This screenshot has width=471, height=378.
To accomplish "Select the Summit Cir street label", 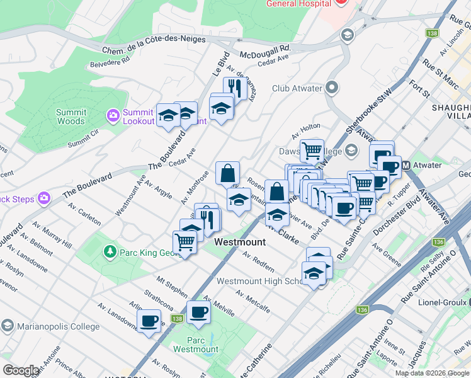I will click(83, 138).
